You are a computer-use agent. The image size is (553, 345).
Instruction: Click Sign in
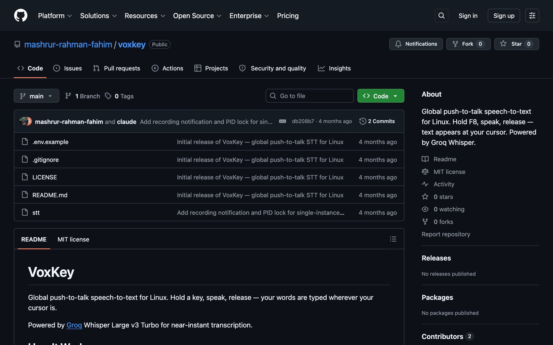(x=468, y=16)
